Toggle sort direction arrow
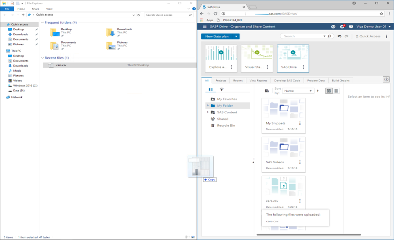This screenshot has height=240, width=394. coord(318,91)
